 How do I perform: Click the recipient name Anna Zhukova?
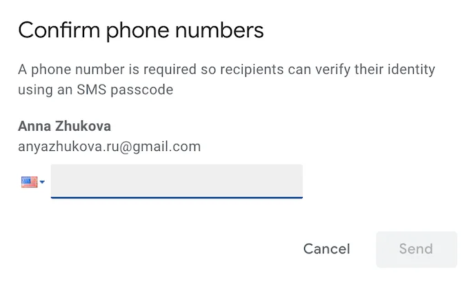tap(64, 127)
